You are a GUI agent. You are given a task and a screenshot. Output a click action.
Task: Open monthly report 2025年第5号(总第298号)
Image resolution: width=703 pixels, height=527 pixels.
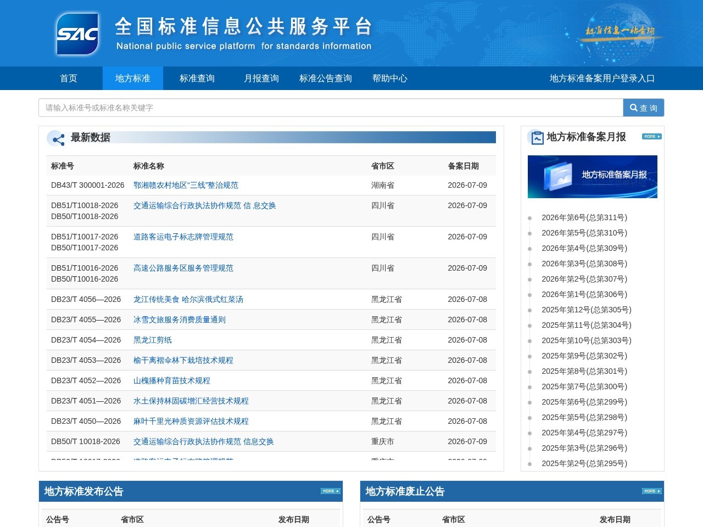(584, 418)
